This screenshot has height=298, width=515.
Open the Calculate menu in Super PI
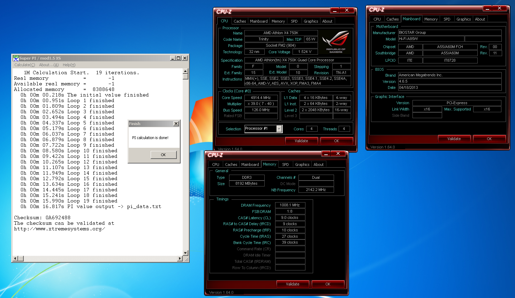coord(24,65)
